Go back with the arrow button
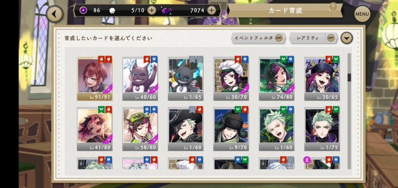The width and height of the screenshot is (398, 188). pos(54,14)
